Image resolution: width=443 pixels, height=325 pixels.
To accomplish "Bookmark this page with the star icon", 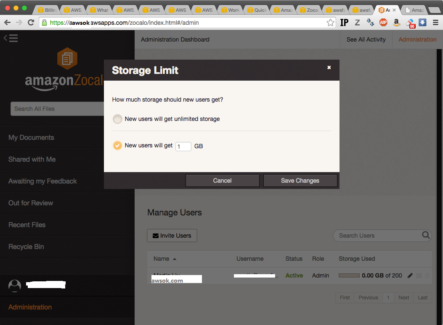I will pyautogui.click(x=330, y=23).
